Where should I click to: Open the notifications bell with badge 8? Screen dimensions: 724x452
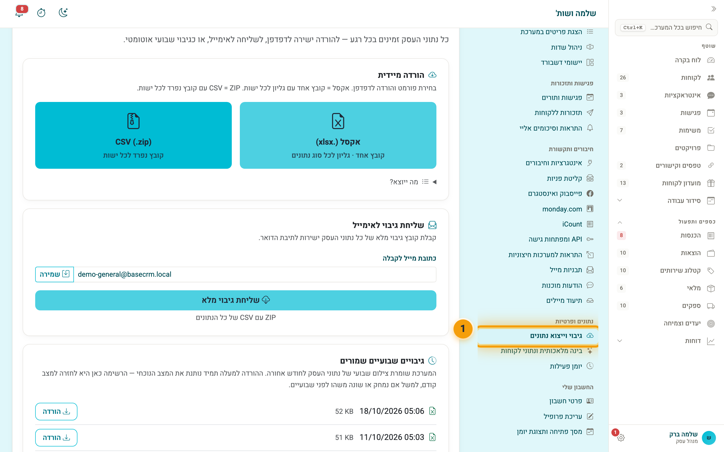coord(19,13)
